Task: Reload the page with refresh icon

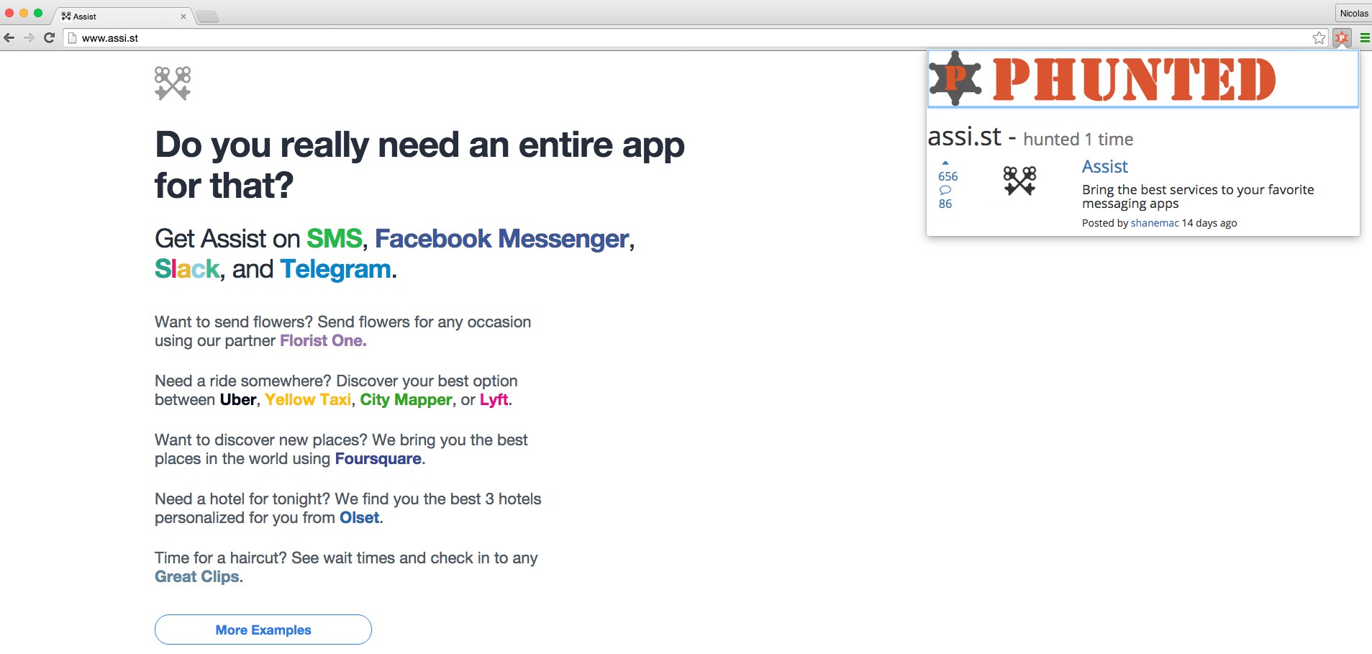Action: [x=49, y=37]
